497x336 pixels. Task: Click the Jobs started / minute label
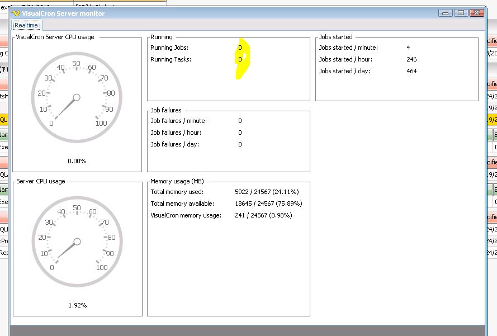pos(348,48)
